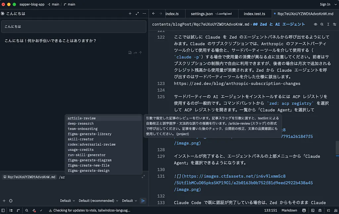Toggle agent panel list icon in status bar
Viewport: 339px width, 214px height.
pyautogui.click(x=328, y=210)
